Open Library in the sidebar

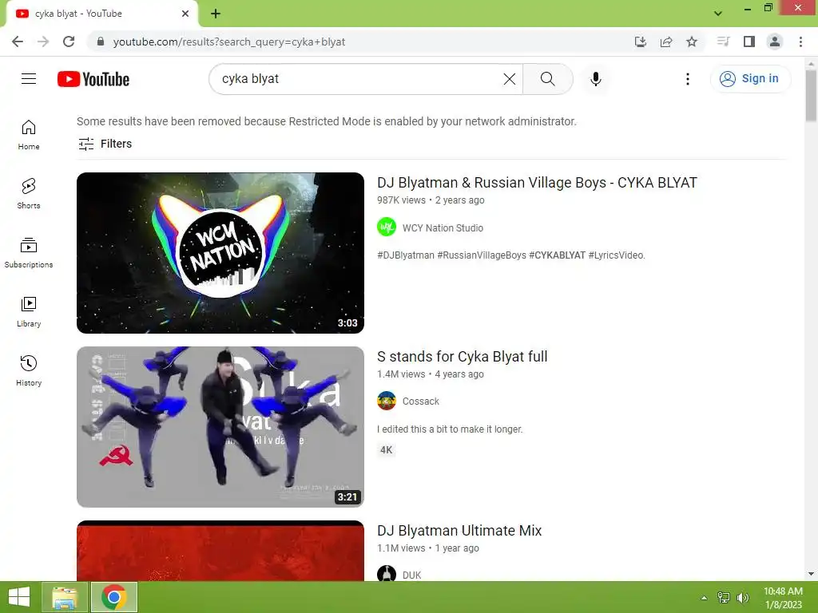coord(29,312)
